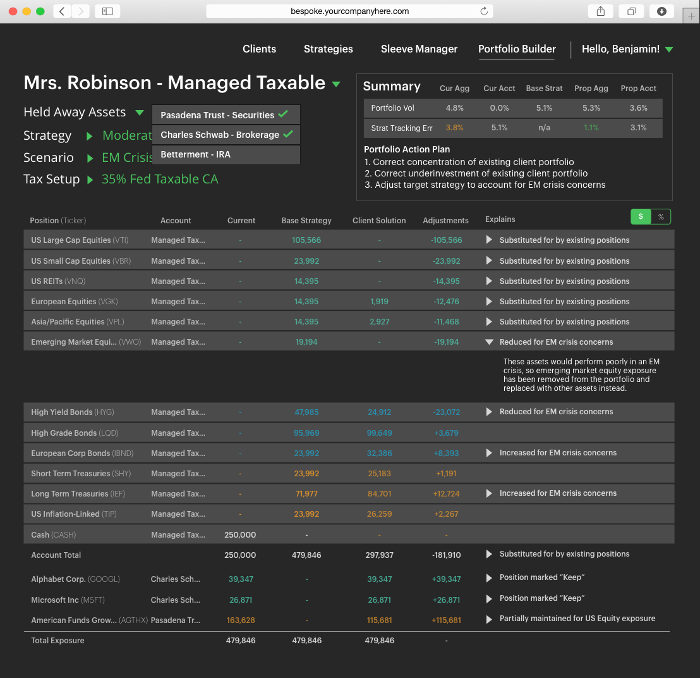The height and width of the screenshot is (678, 700).
Task: Open the Held Away Assets dropdown arrow
Action: click(139, 113)
